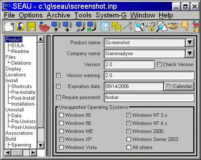This screenshot has width=201, height=160.
Task: Click the two yellow floppy disks icon
Action: pos(116,26)
